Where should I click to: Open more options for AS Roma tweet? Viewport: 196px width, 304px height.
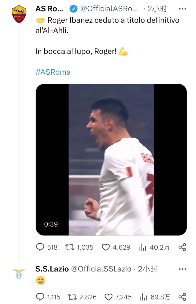coord(182,9)
